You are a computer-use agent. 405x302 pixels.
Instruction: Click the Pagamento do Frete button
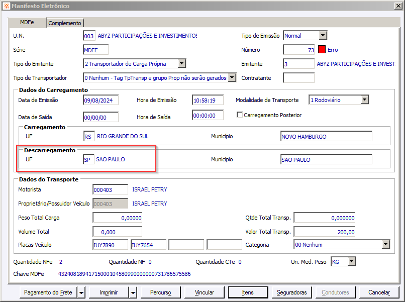coord(48,292)
